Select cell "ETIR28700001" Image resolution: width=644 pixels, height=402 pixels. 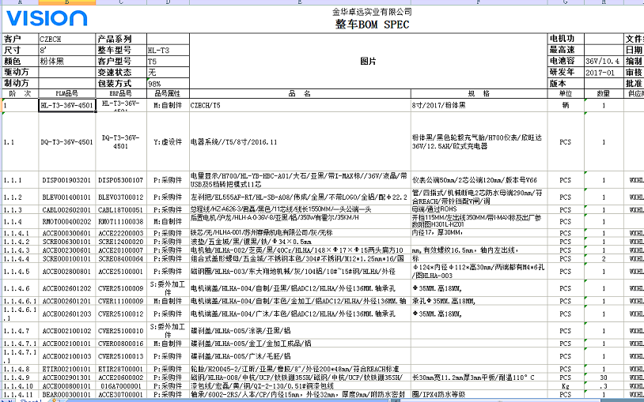point(121,369)
